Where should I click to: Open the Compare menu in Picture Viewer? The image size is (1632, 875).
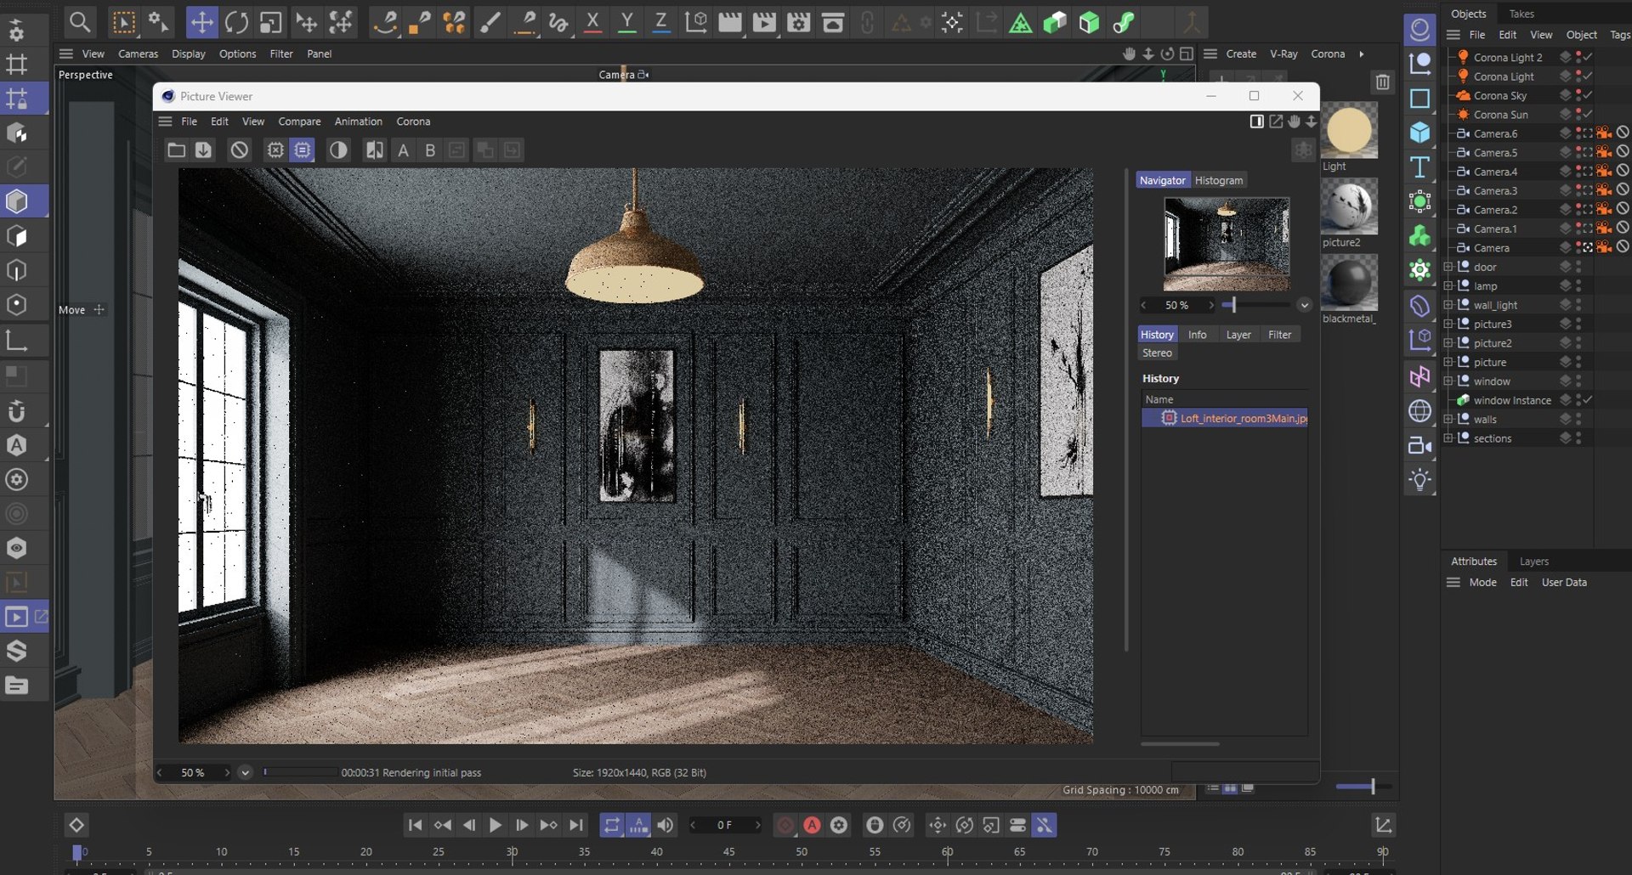tap(299, 121)
